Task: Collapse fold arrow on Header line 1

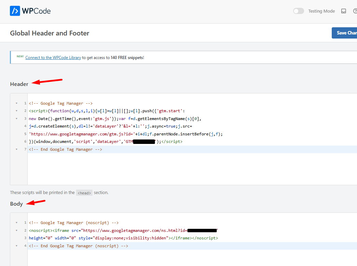Action: [x=17, y=103]
